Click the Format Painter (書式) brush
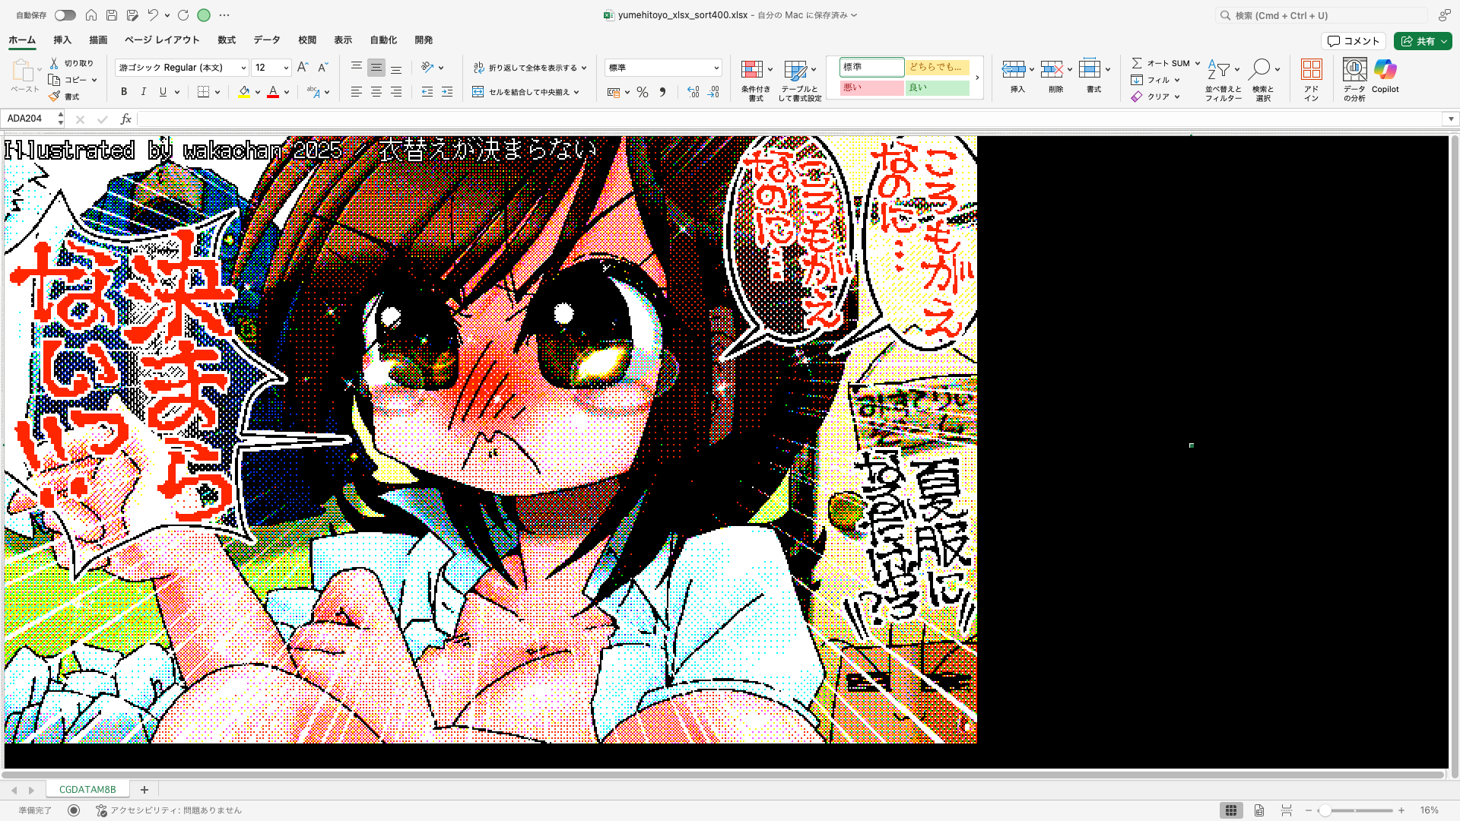The width and height of the screenshot is (1460, 821). tap(54, 97)
